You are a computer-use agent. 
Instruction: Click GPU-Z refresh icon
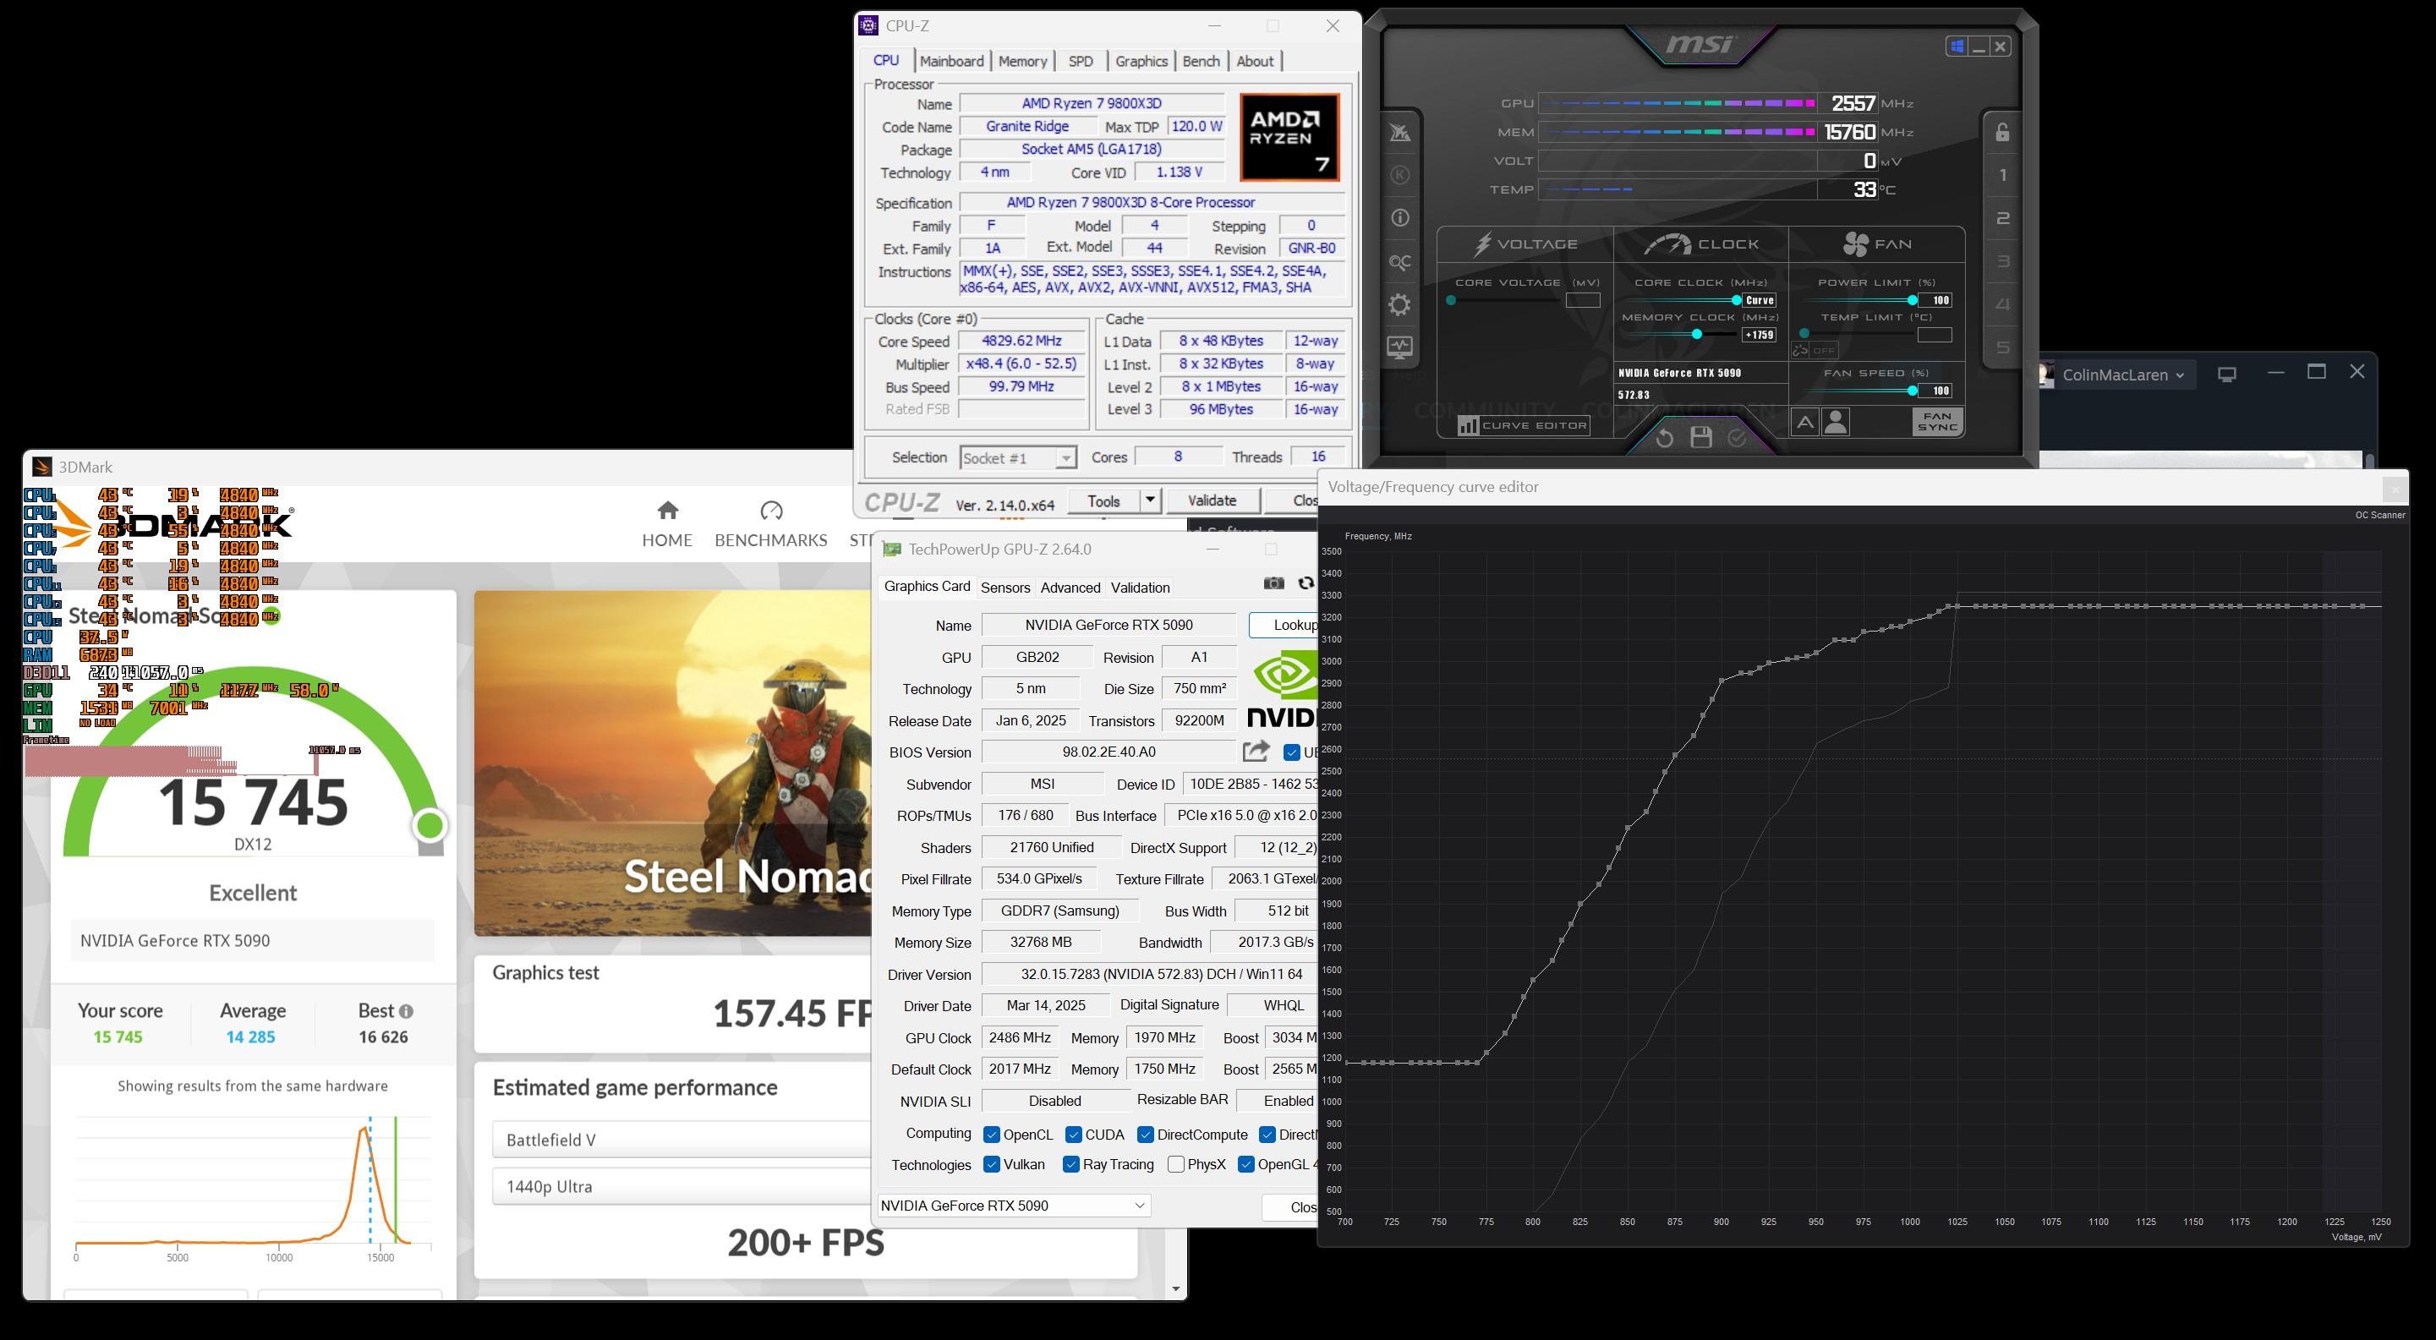click(1306, 583)
